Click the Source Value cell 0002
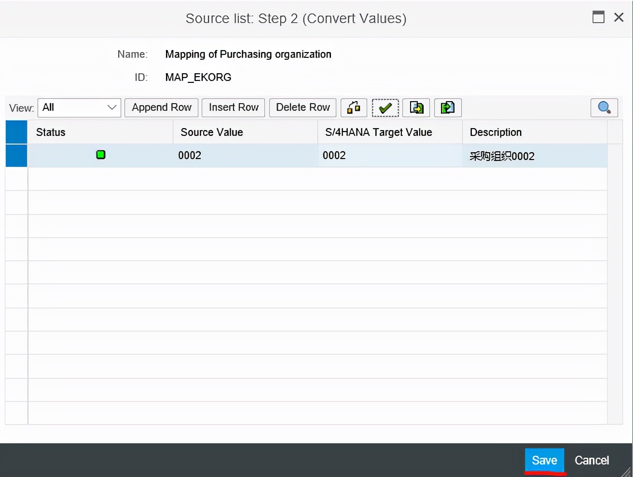 [x=245, y=155]
